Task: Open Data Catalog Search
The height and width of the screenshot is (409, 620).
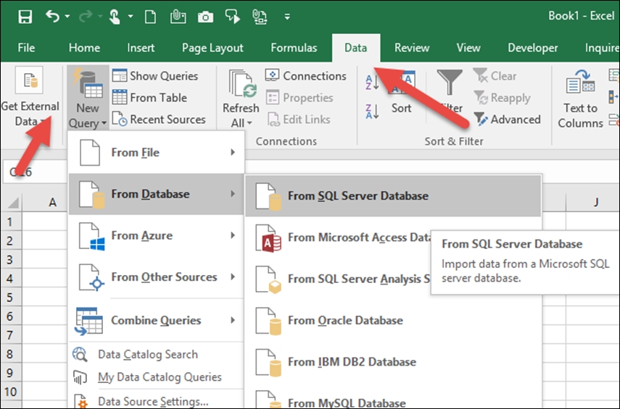Action: 147,354
